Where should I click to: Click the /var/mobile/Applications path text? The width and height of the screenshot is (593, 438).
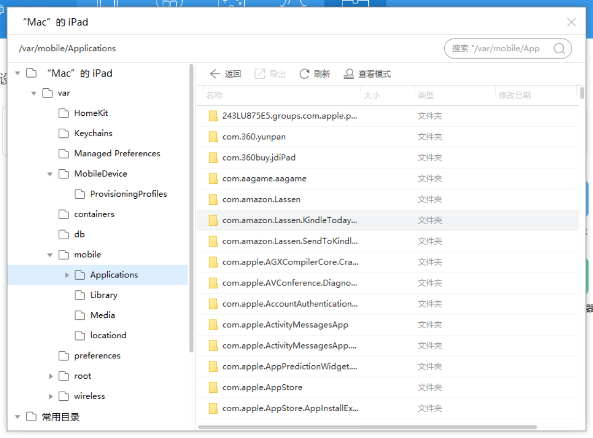[67, 48]
